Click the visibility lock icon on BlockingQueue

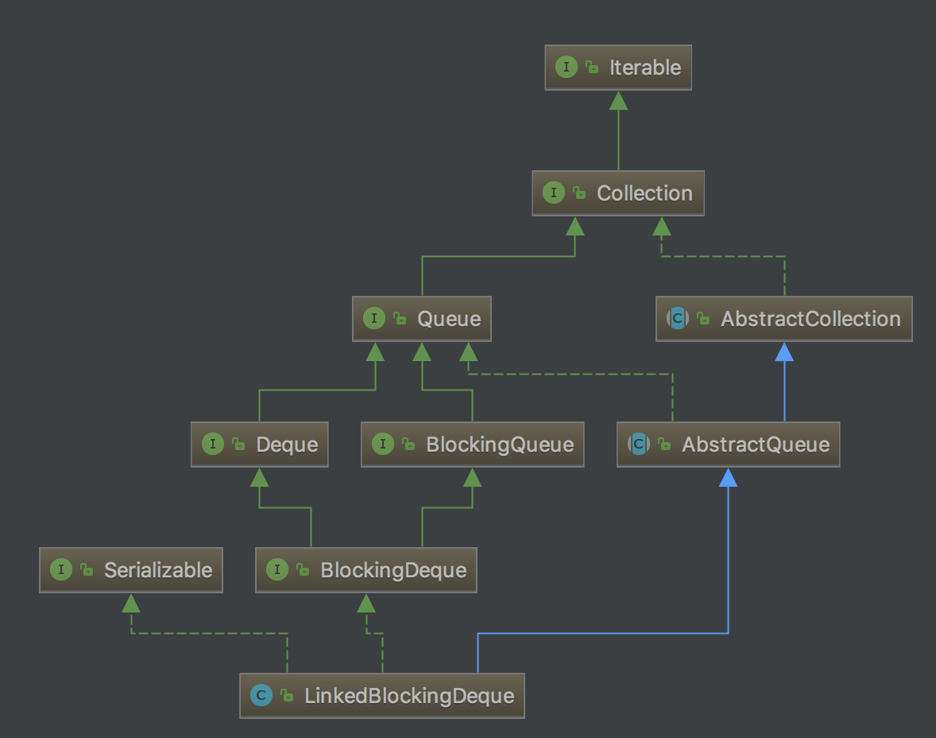408,445
